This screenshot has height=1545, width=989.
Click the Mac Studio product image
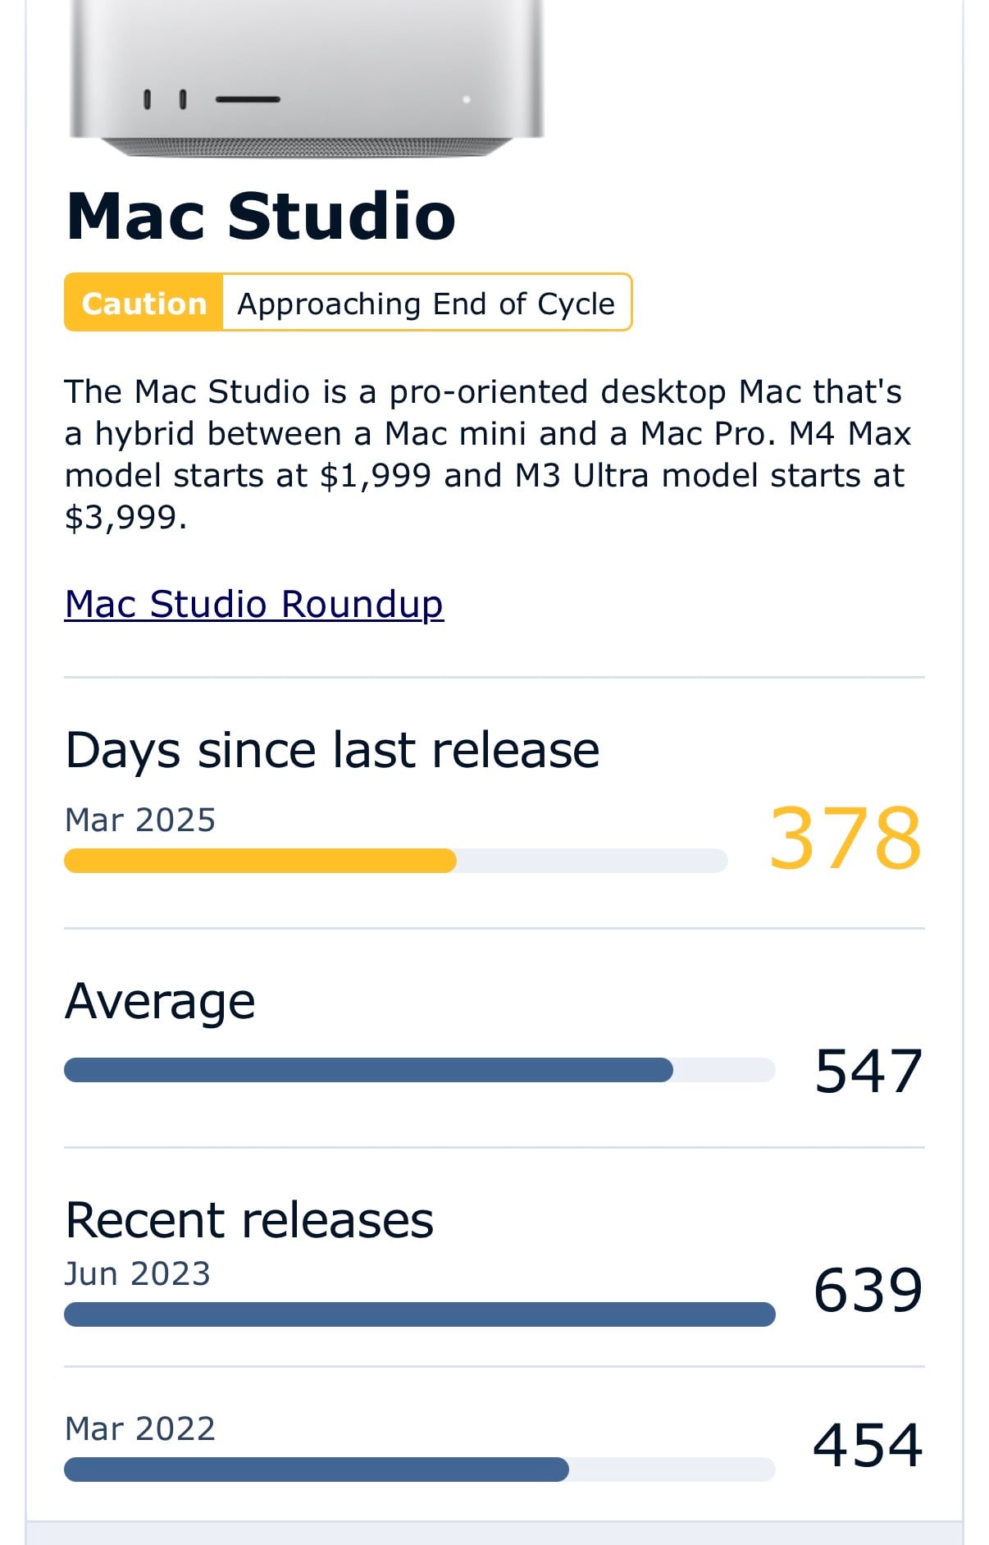(307, 79)
